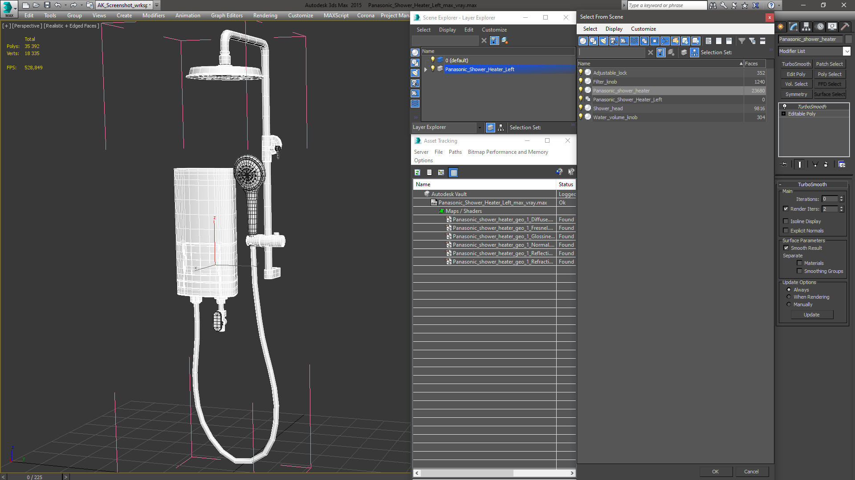
Task: Open the Display command panel tab
Action: (832, 27)
